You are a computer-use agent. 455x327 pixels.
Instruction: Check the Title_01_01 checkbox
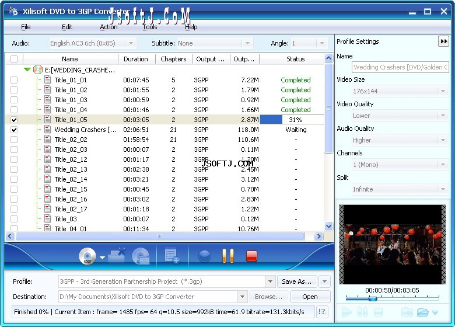tap(14, 80)
